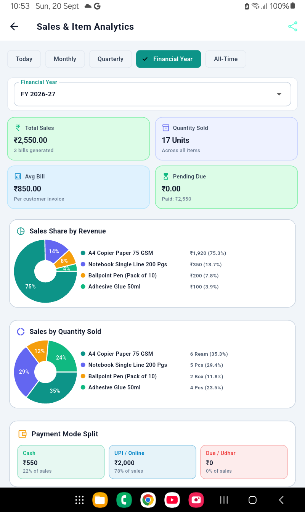Click the 8% slice in revenue pie chart
Image resolution: width=305 pixels, height=512 pixels.
[x=64, y=261]
